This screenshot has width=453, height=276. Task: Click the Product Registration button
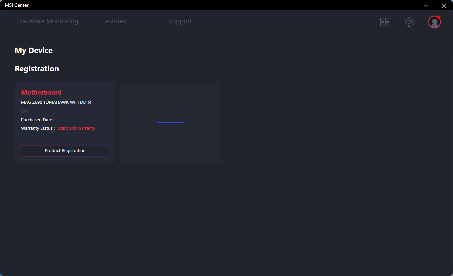click(x=65, y=151)
